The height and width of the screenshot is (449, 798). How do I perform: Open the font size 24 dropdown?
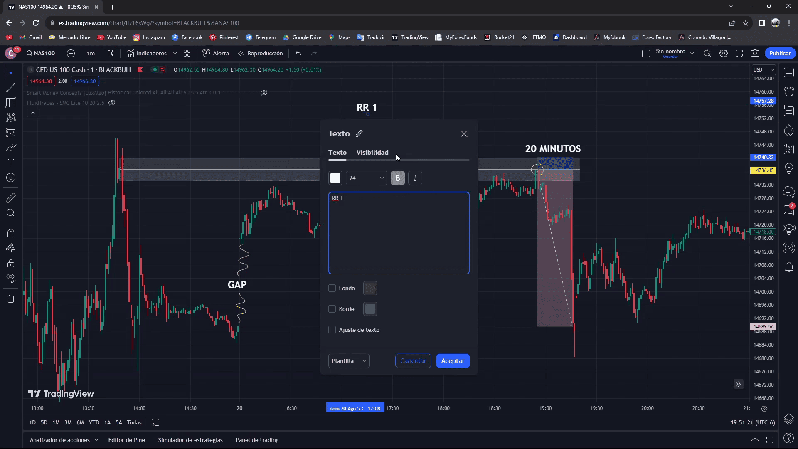click(x=366, y=178)
